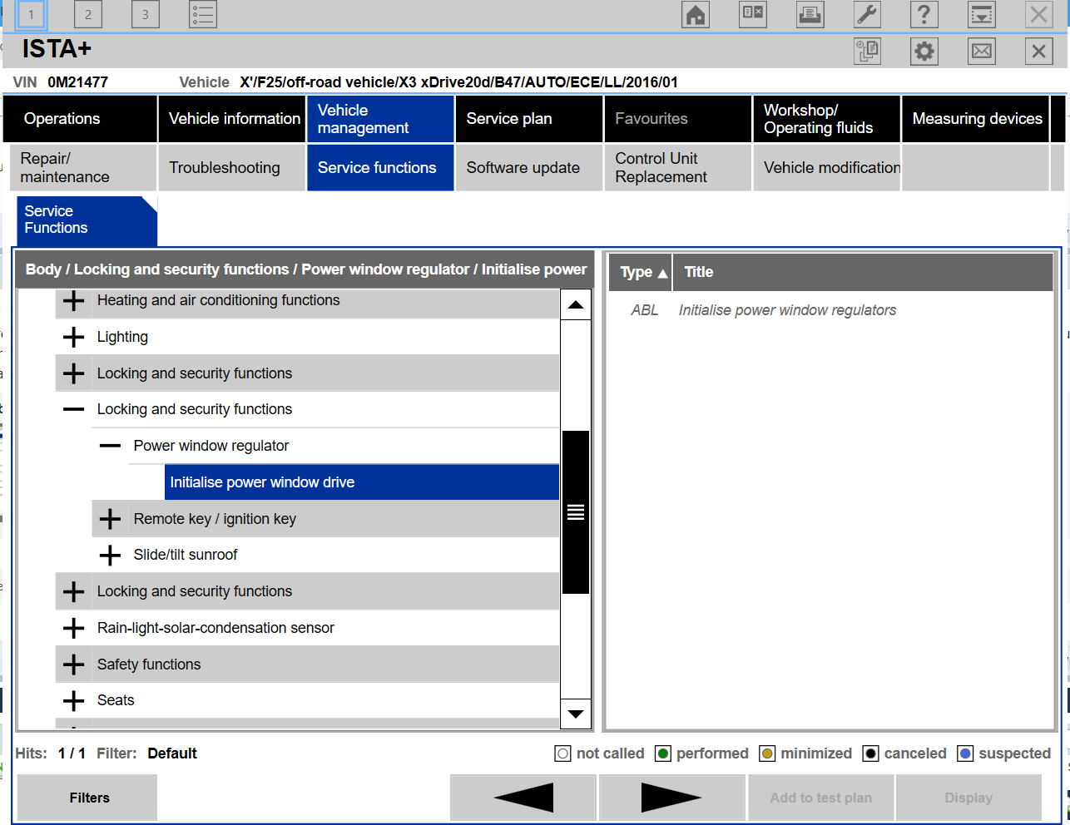Viewport: 1070px width, 825px height.
Task: Switch to Software update sub-tab
Action: (529, 168)
